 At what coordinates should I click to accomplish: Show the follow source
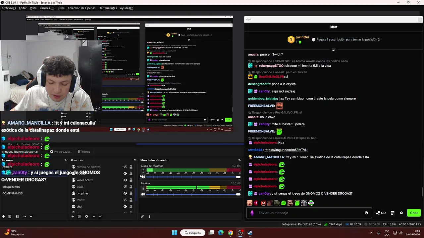125,200
